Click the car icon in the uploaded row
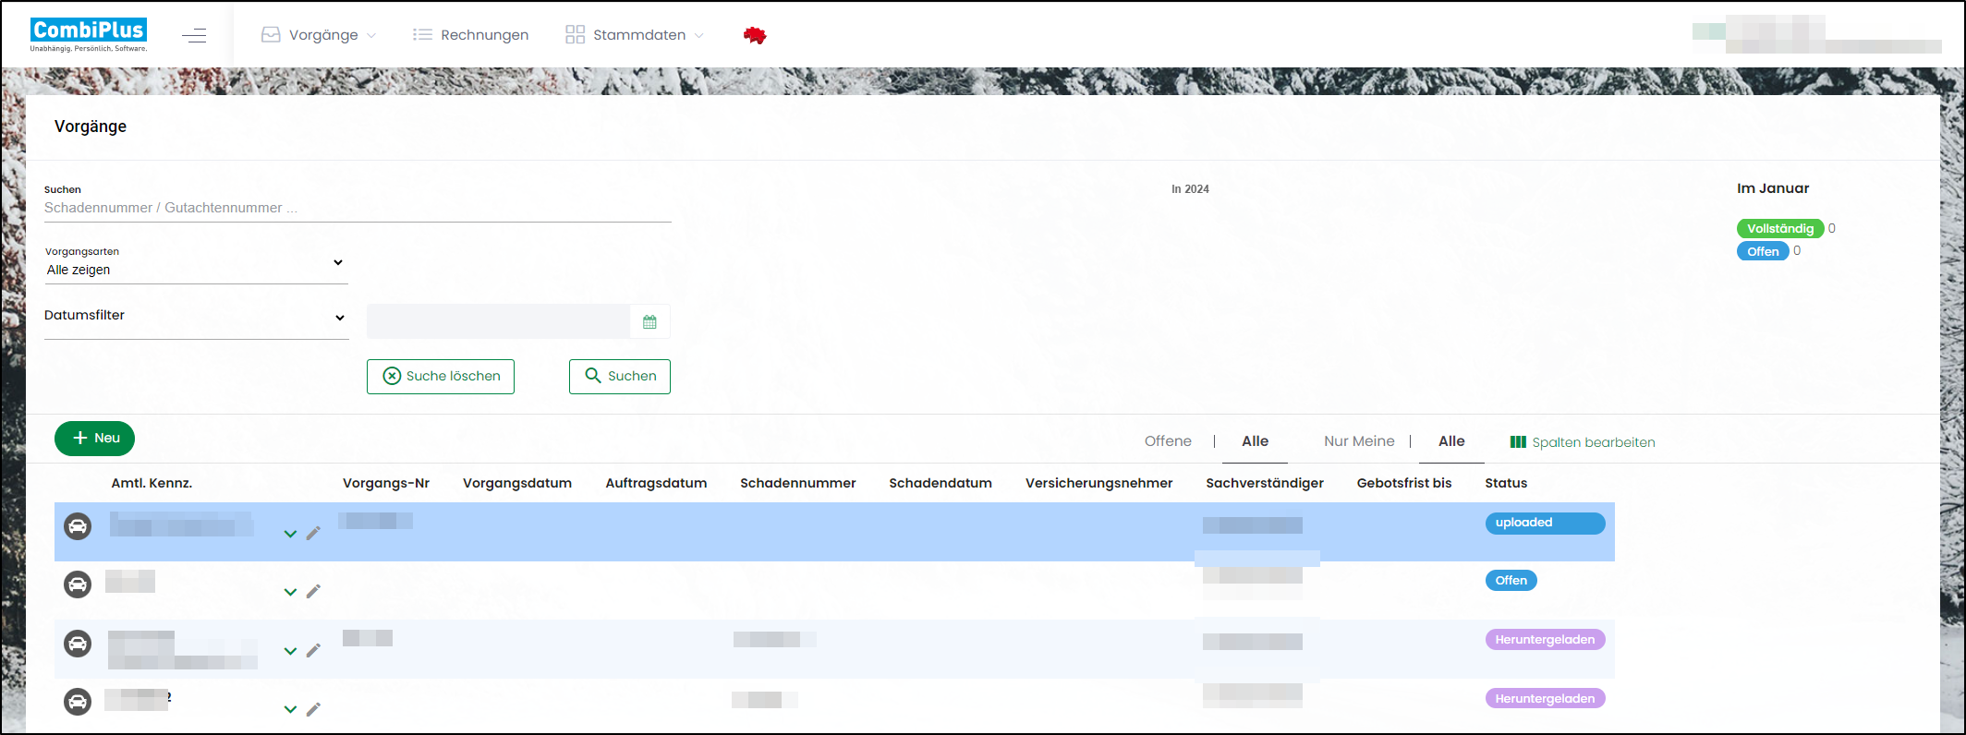Image resolution: width=1966 pixels, height=735 pixels. click(78, 526)
